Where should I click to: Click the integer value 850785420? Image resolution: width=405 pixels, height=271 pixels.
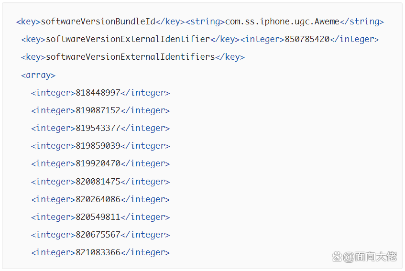pyautogui.click(x=307, y=39)
